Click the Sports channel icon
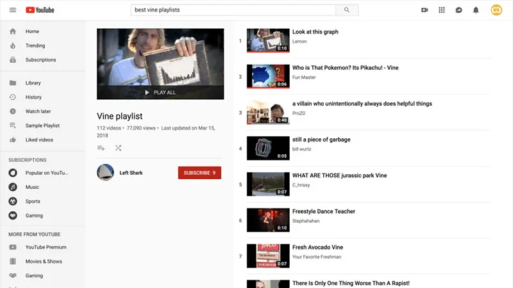The height and width of the screenshot is (288, 513). point(13,201)
